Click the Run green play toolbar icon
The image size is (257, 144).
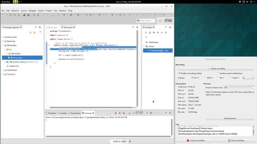coord(71,15)
